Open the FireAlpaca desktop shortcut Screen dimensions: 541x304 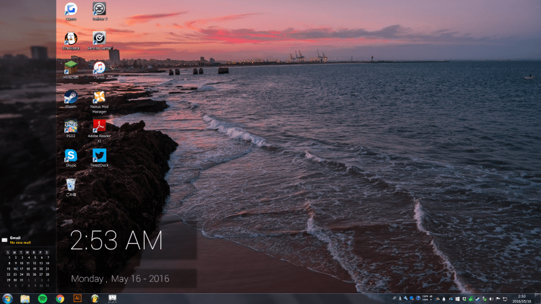click(70, 39)
